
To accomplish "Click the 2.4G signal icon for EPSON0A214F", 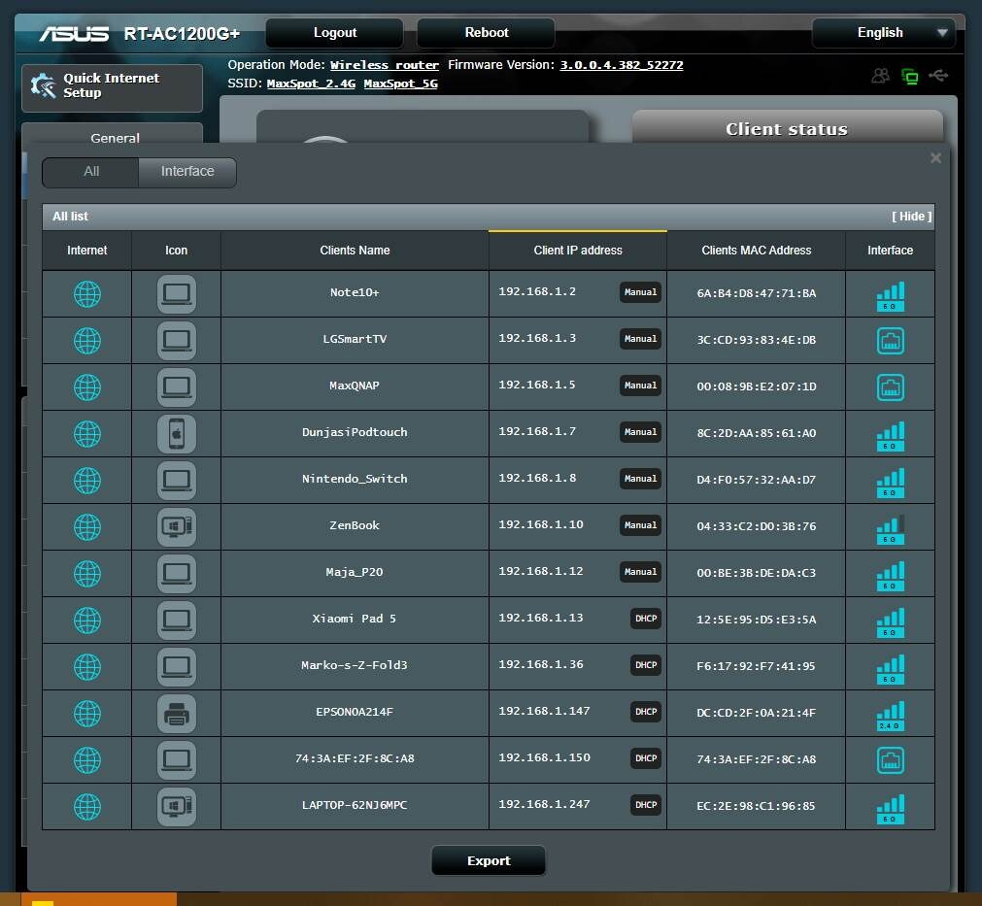I will (x=890, y=714).
